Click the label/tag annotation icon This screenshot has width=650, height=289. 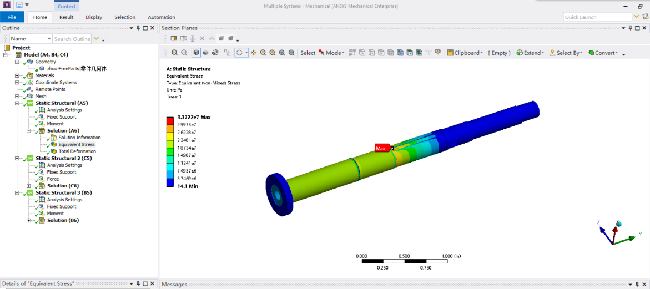coord(438,53)
